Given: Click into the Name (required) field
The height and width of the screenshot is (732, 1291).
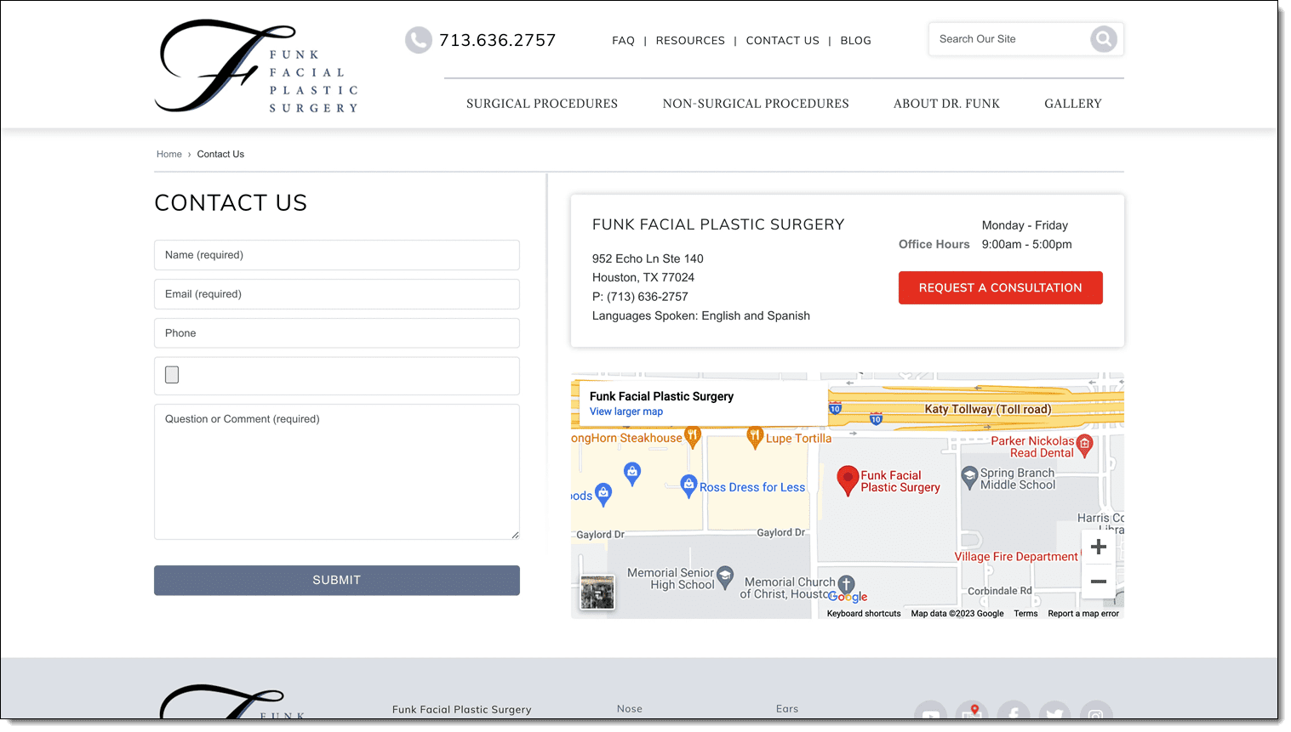Looking at the screenshot, I should (336, 255).
